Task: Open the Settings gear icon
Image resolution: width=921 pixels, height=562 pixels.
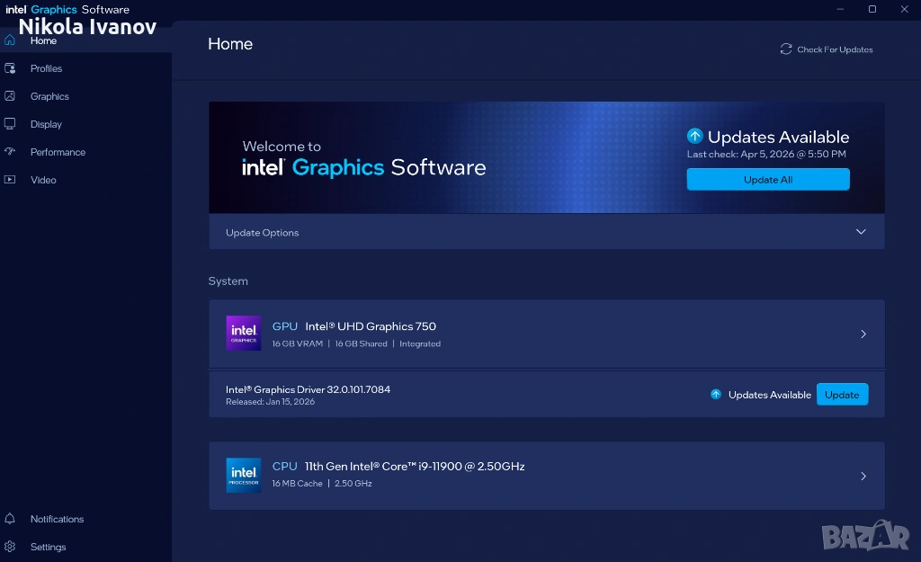Action: [x=10, y=547]
